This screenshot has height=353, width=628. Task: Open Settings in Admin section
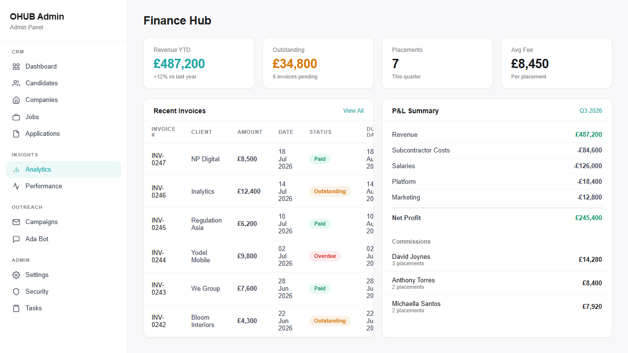(x=63, y=275)
